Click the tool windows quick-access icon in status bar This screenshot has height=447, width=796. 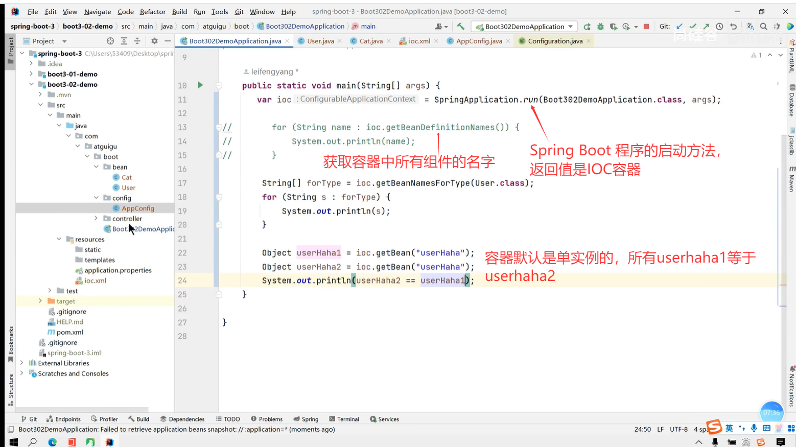point(11,430)
